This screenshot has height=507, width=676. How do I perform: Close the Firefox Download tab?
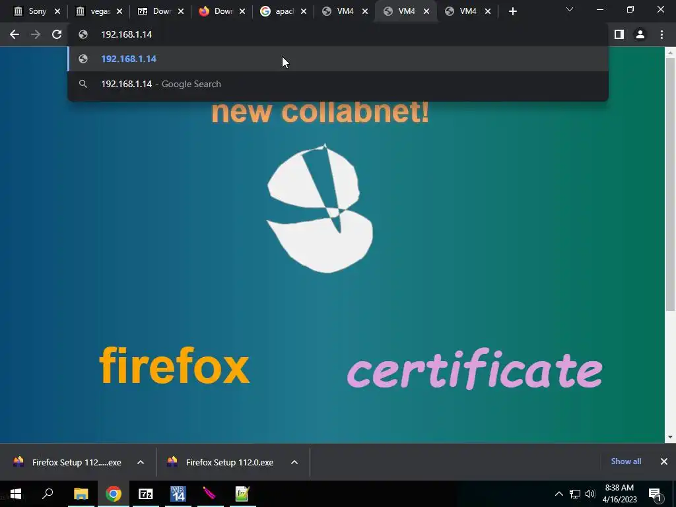coord(242,12)
